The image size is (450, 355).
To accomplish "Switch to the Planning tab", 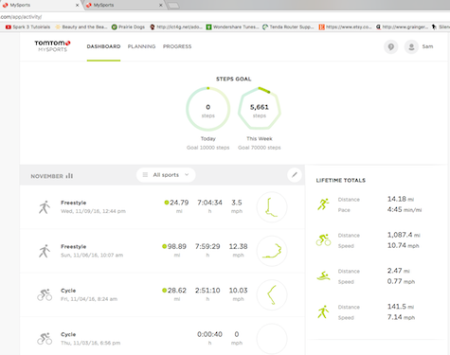I will tap(141, 46).
